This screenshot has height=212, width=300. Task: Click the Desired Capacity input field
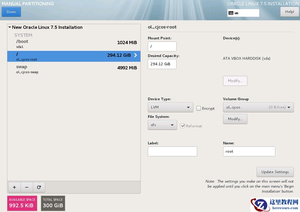click(x=162, y=64)
